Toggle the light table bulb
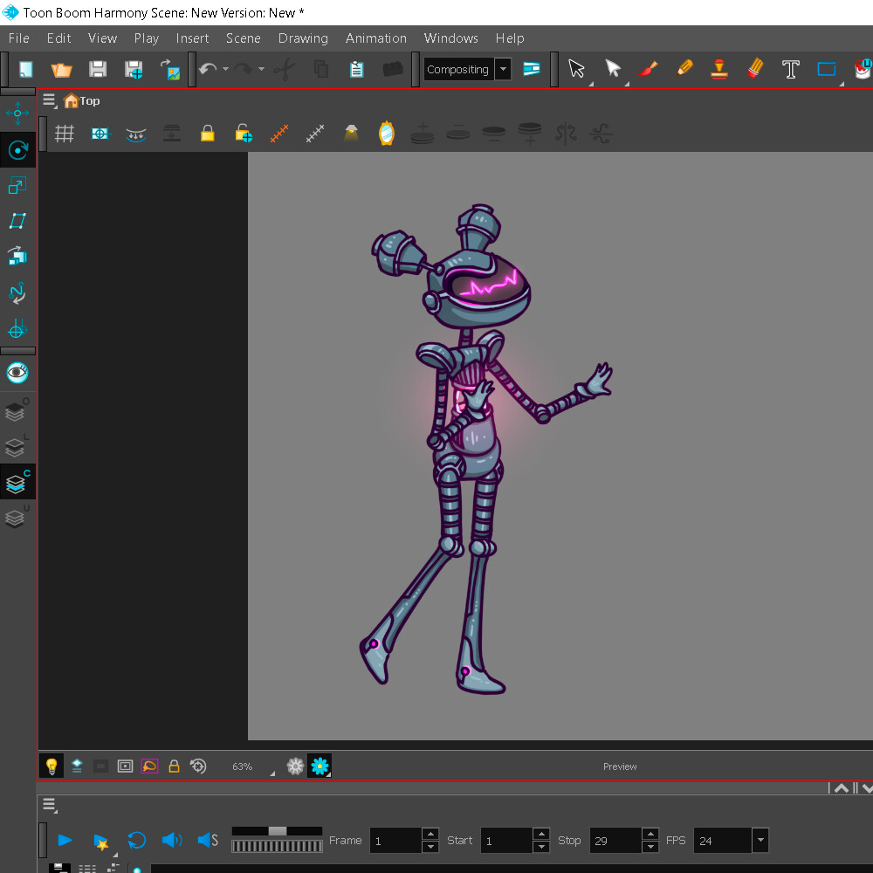Viewport: 873px width, 873px height. pos(52,766)
